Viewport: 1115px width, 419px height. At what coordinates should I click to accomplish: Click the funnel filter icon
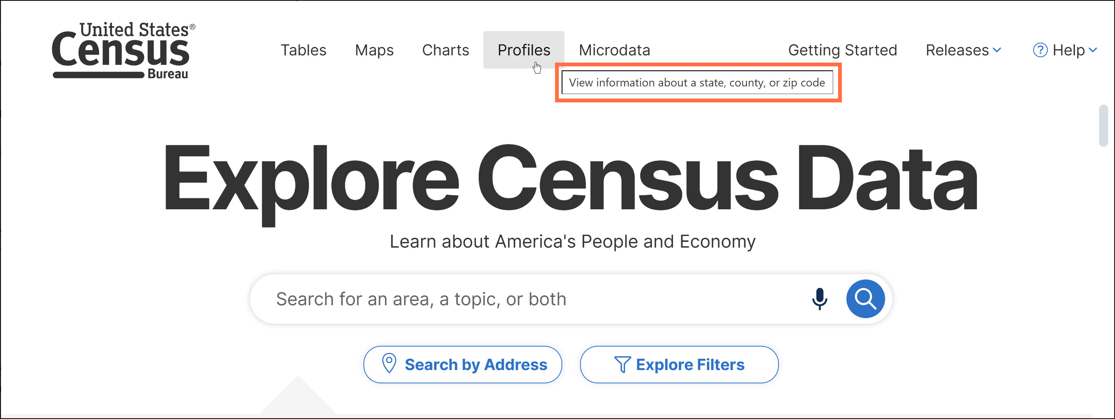coord(622,364)
